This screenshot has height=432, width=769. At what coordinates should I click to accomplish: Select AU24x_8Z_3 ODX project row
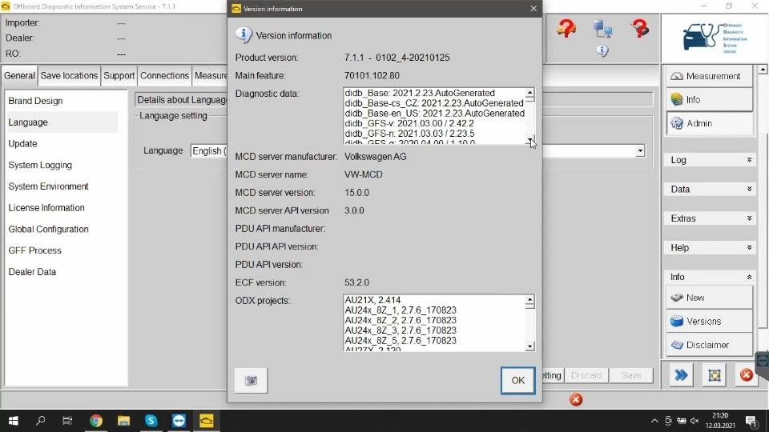[x=401, y=330]
